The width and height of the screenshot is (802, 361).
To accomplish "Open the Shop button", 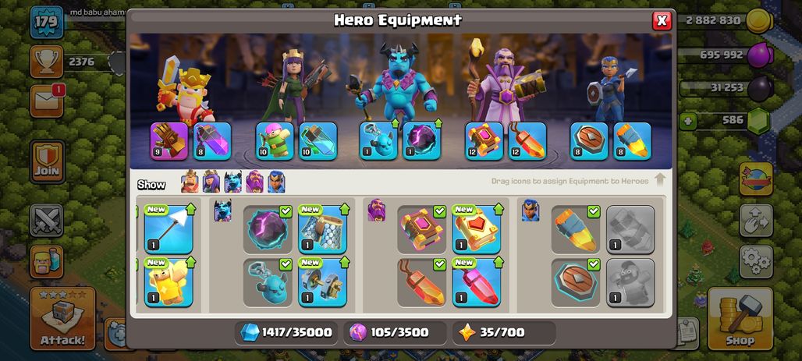I will (x=740, y=319).
